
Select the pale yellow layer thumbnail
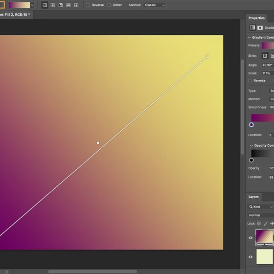click(265, 257)
